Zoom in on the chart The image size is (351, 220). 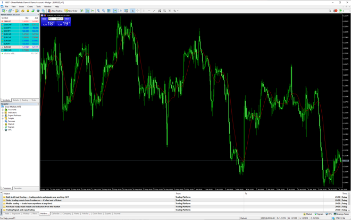click(98, 11)
